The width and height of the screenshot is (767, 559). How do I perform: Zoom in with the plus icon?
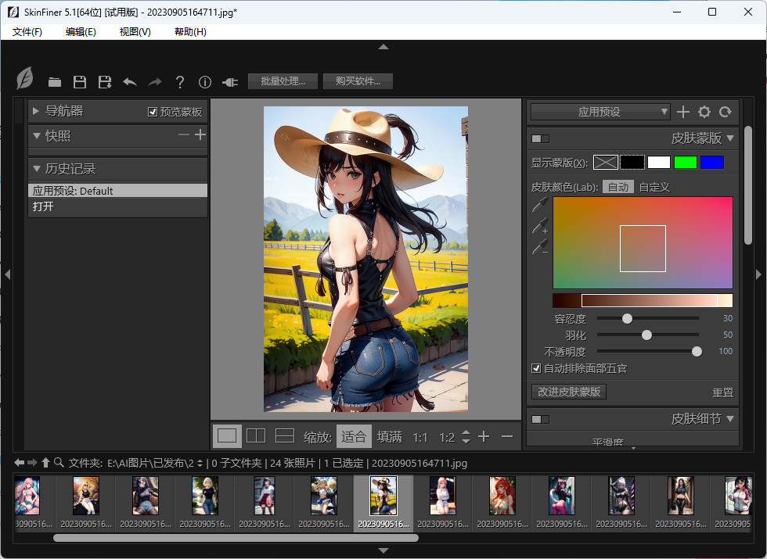tap(484, 436)
